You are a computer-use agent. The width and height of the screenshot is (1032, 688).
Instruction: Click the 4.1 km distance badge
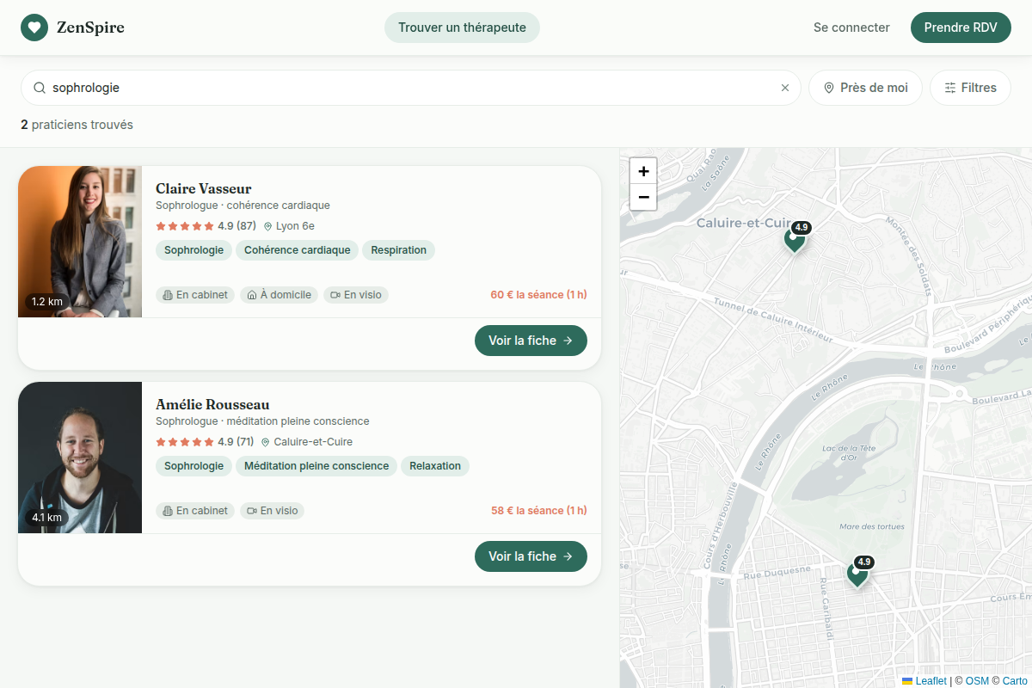pyautogui.click(x=47, y=518)
